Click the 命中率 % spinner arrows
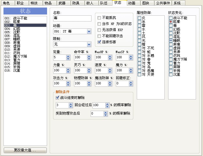Image resolution: width=203 pixels, height=156 pixels. [89, 57]
